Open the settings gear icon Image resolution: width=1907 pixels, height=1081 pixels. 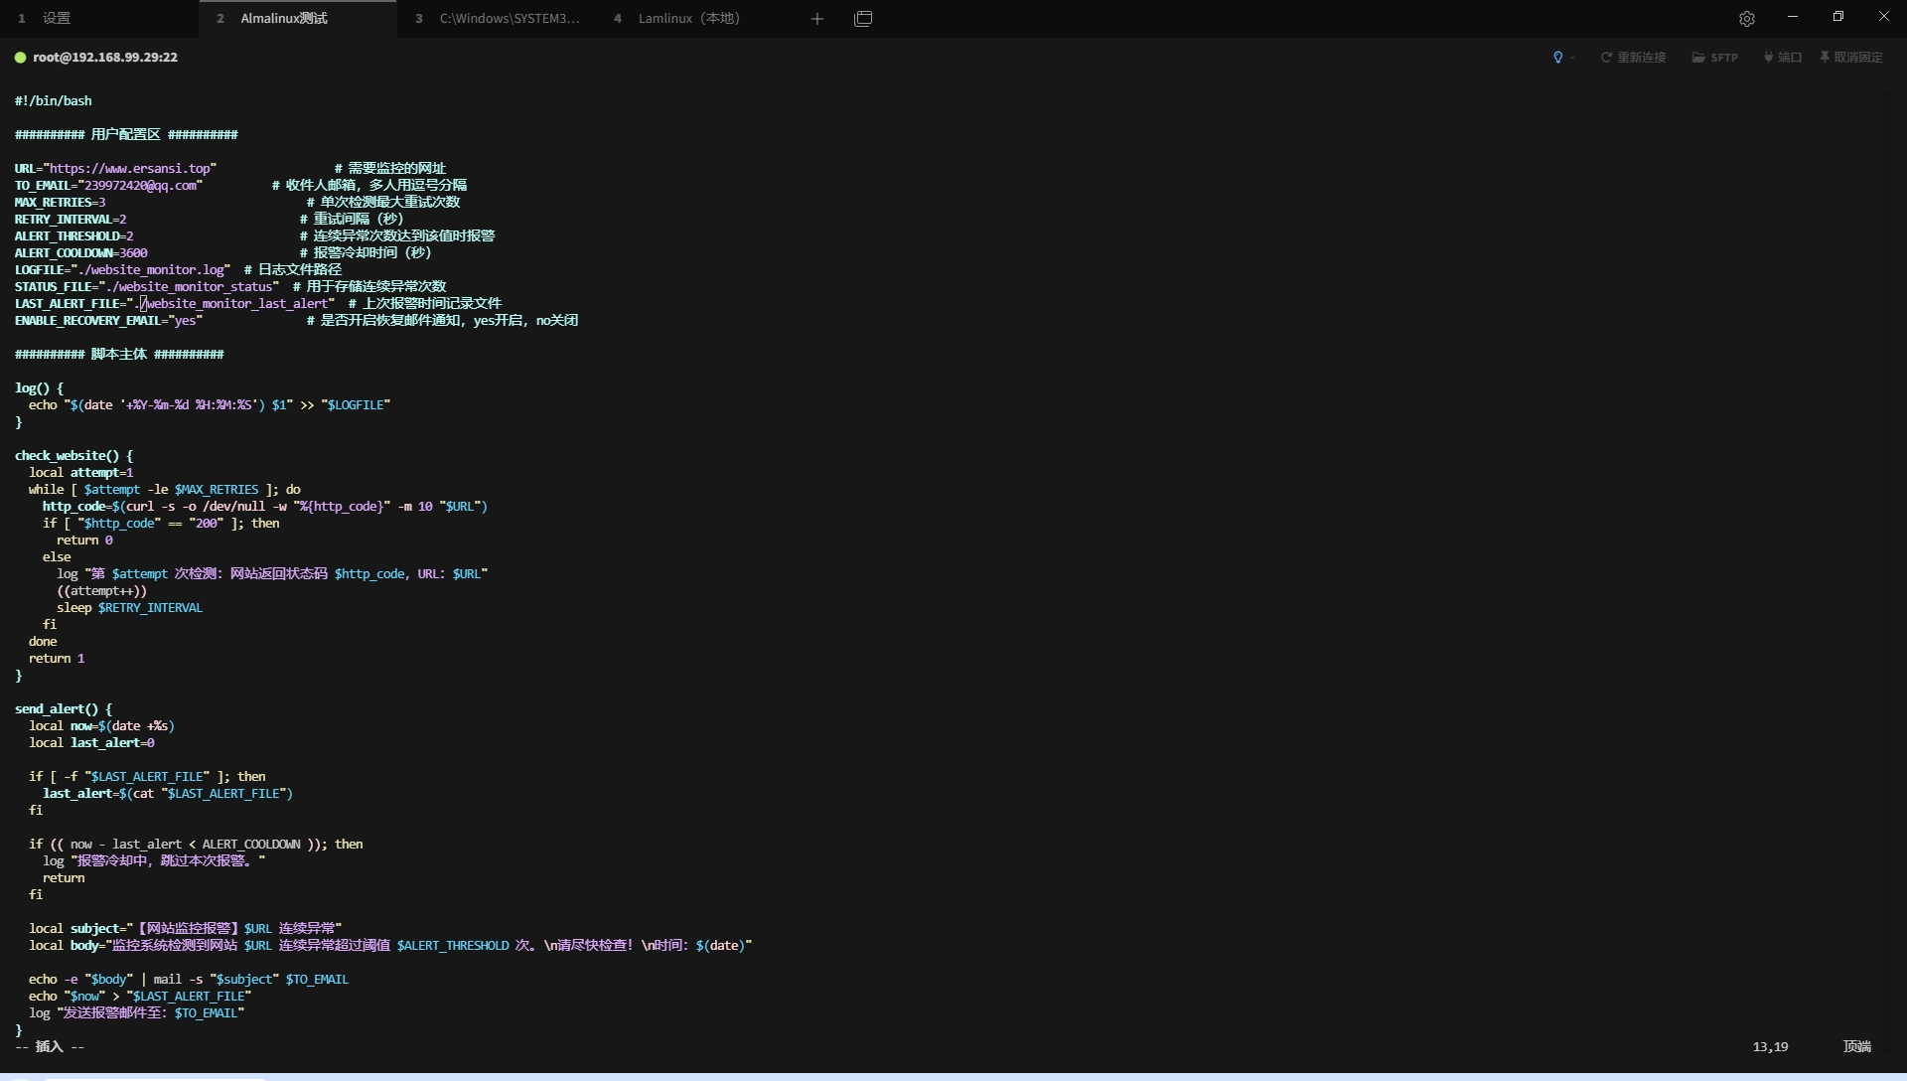coord(1747,18)
